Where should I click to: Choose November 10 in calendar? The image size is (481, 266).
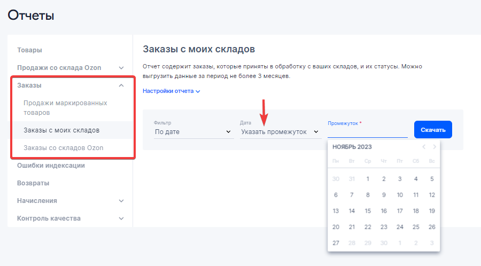tap(400, 195)
